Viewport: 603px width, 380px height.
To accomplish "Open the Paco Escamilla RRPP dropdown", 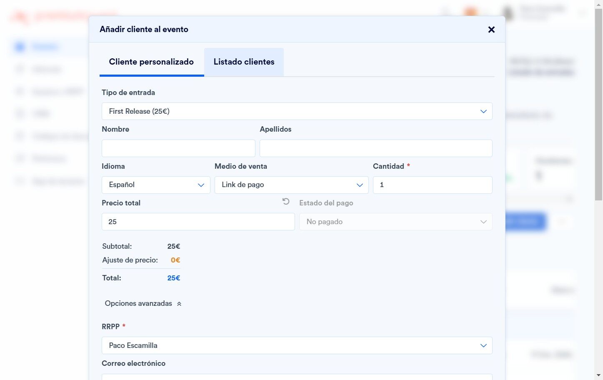I will tap(297, 345).
